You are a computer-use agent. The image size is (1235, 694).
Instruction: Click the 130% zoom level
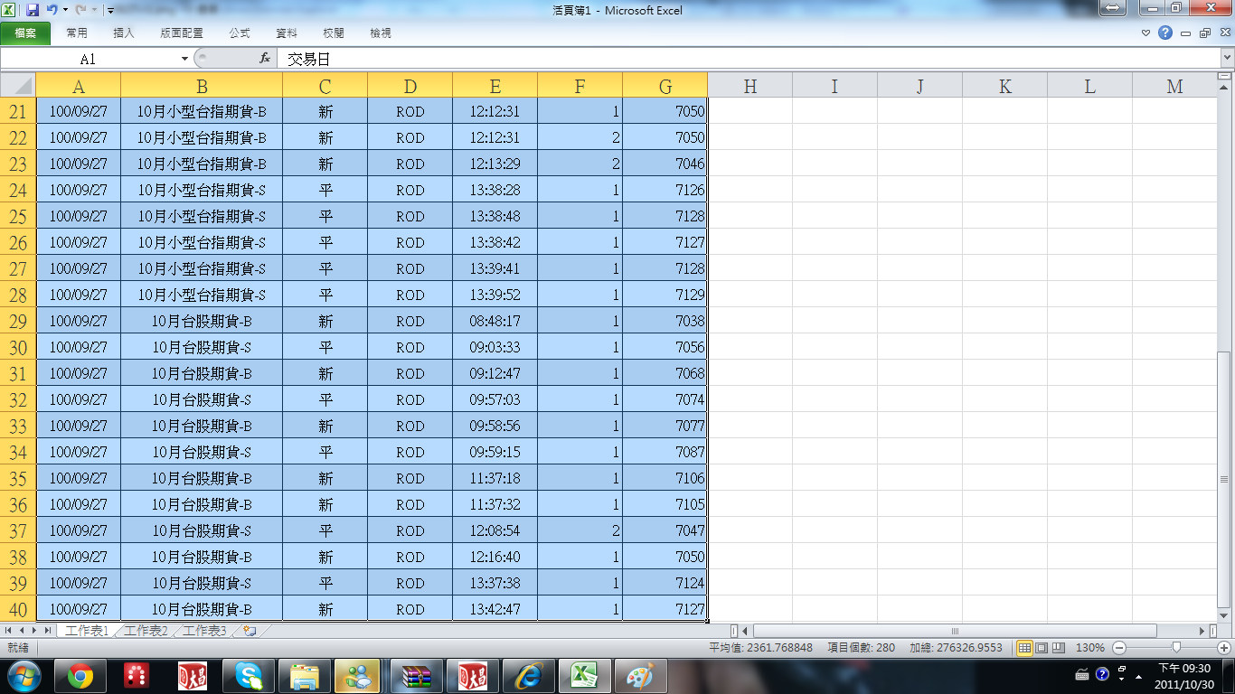pos(1090,648)
